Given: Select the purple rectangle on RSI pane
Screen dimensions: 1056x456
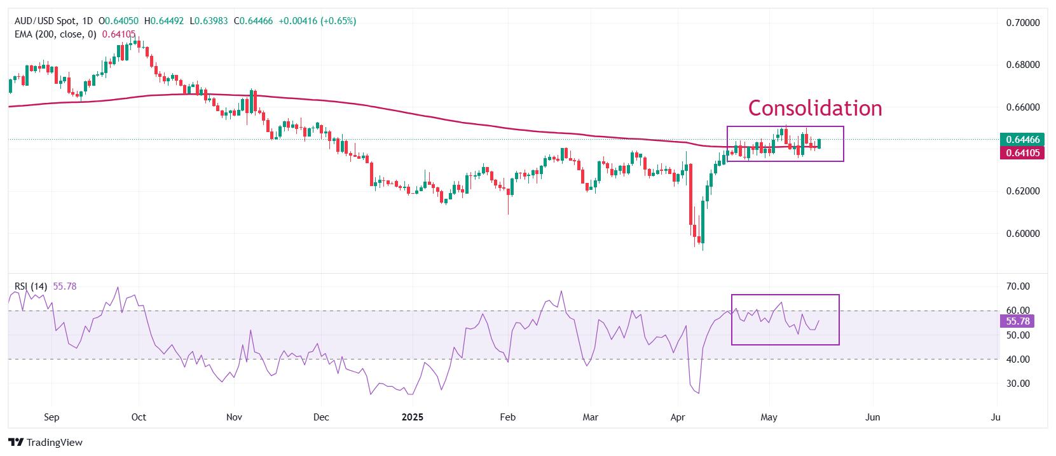Looking at the screenshot, I should tap(785, 319).
